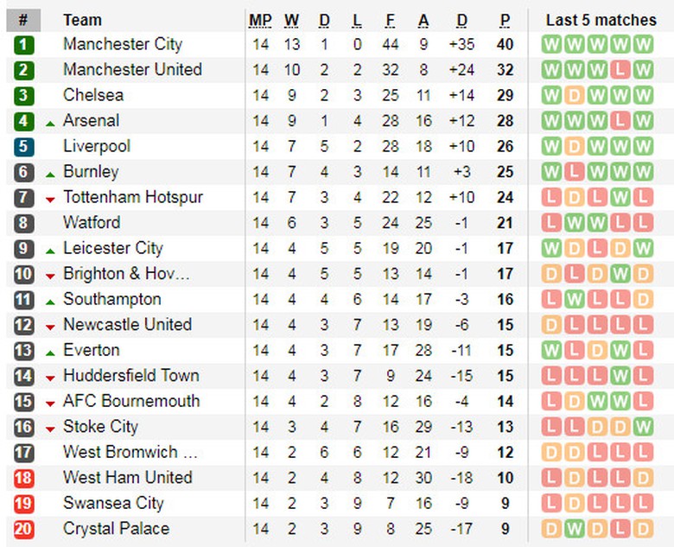This screenshot has height=547, width=674.
Task: Select the Everton team name
Action: (x=91, y=351)
